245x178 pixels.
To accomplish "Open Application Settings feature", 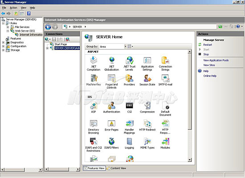I will (x=147, y=64).
